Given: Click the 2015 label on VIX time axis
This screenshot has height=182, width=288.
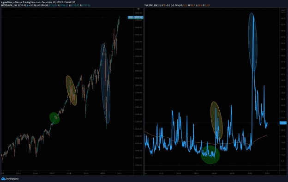Looking at the screenshot, I should (x=161, y=173).
